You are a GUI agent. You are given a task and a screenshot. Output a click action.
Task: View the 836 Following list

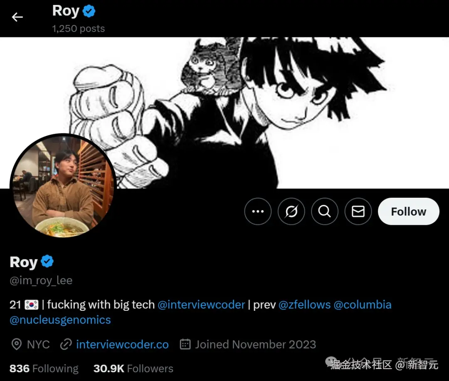click(44, 369)
